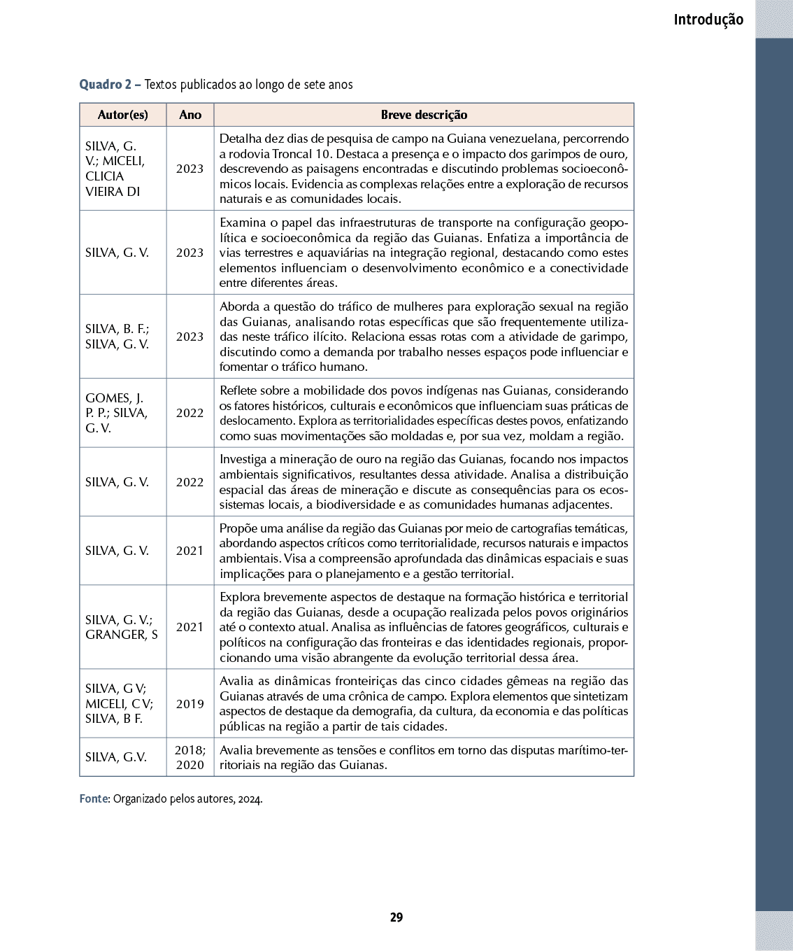This screenshot has width=793, height=951.
Task: Select the author cell containing 'GRANGER, S'
Action: [x=122, y=627]
